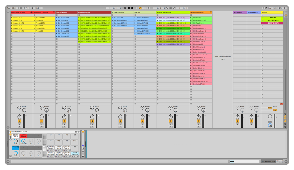Launch clip Glitch Clap 05
This screenshot has width=294, height=170.
tap(191, 44)
